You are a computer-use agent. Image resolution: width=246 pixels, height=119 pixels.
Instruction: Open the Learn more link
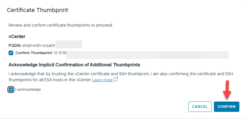click(x=102, y=80)
